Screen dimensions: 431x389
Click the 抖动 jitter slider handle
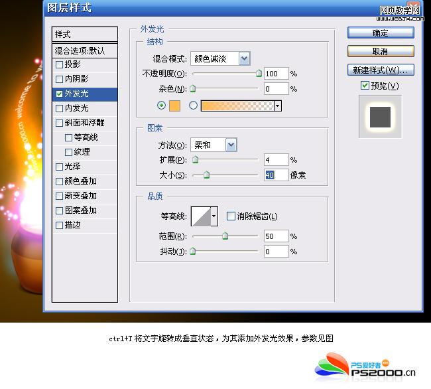point(193,251)
